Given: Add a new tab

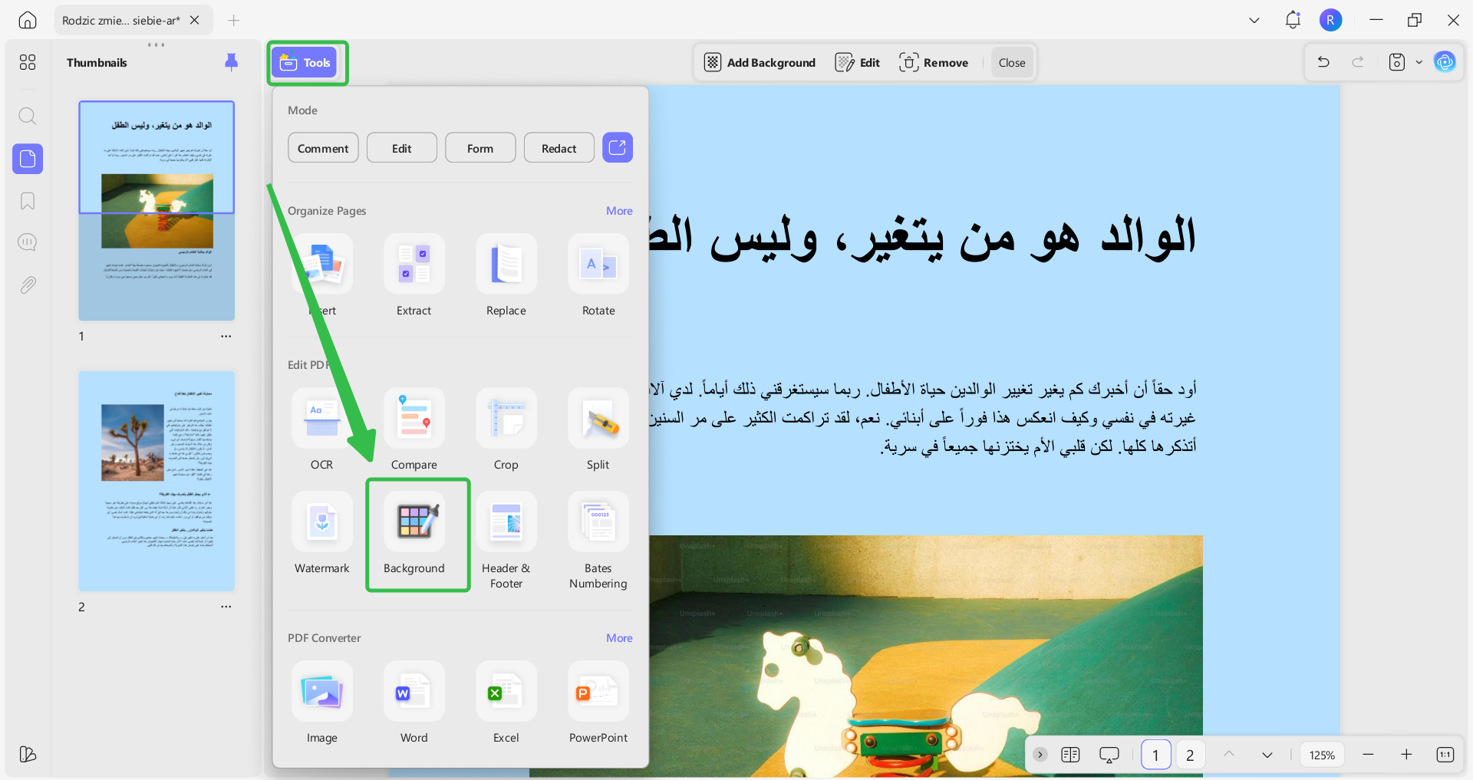Looking at the screenshot, I should point(234,20).
